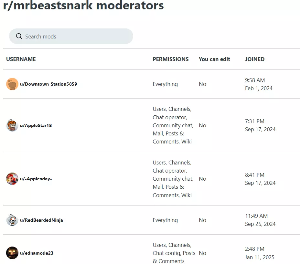Select u/ednamode23's avatar picture

point(12,253)
